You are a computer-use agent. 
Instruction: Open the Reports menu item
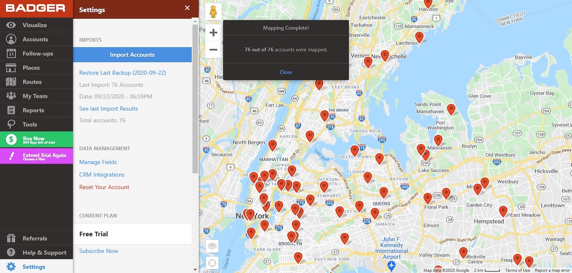pyautogui.click(x=36, y=110)
